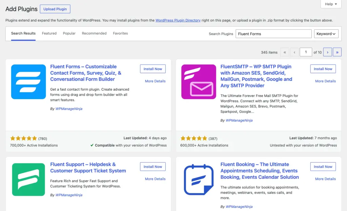Click the Fluent Forms blue plugin icon
347x211 pixels.
(28, 82)
